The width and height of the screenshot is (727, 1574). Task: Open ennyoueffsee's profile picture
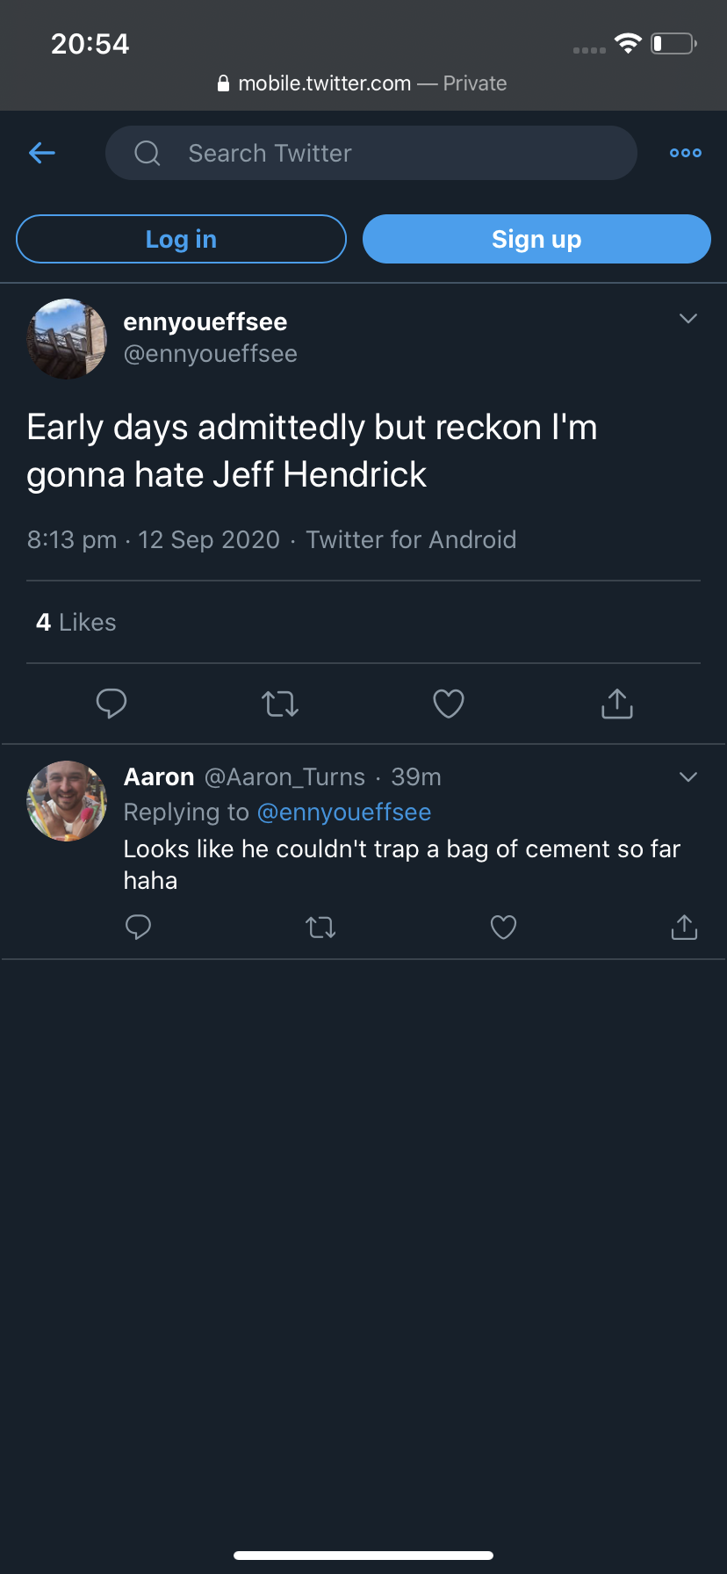67,339
